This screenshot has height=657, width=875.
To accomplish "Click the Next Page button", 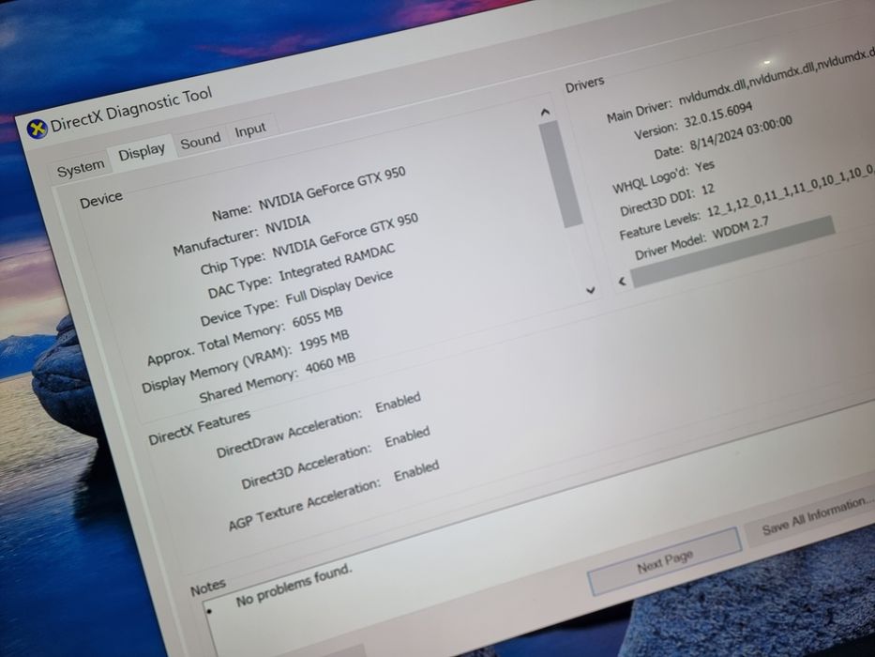I will click(665, 561).
